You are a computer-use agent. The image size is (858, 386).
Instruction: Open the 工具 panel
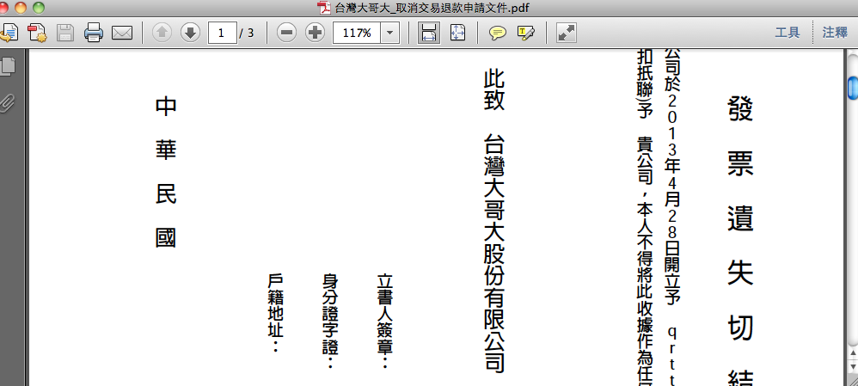click(788, 33)
